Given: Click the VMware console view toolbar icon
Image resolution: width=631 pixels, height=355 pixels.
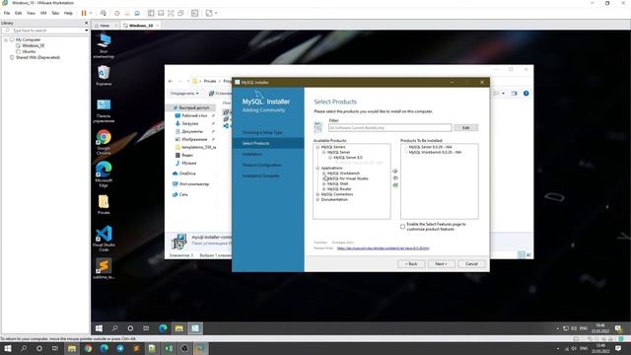Looking at the screenshot, I should (195, 13).
